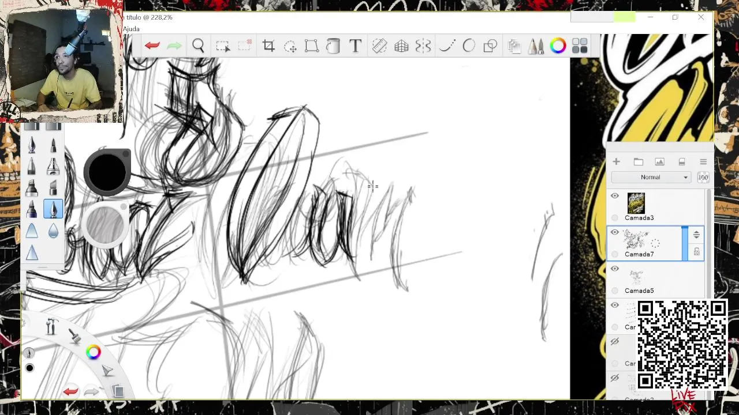This screenshot has height=415, width=739.
Task: Open the lagoon file pages icon
Action: coord(118,391)
